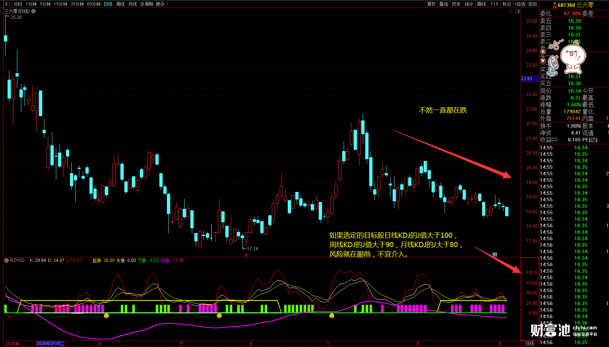Image resolution: width=609 pixels, height=347 pixels.
Task: Click the 复权 adjustment button
Action: tap(431, 4)
